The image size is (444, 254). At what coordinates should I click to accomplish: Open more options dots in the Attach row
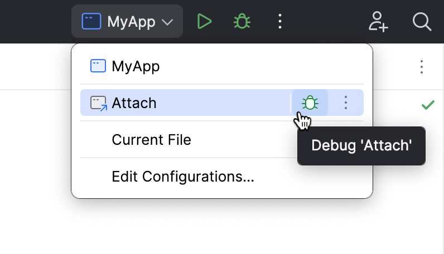click(346, 102)
